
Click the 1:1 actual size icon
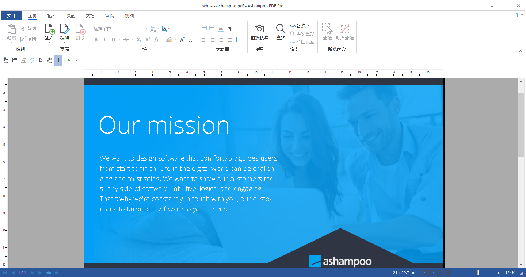(424, 273)
